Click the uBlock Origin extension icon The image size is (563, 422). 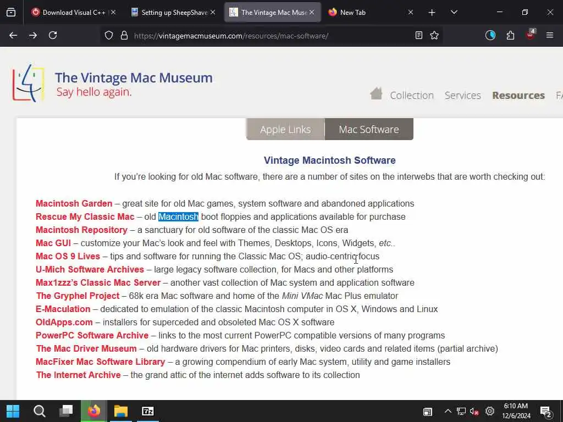click(531, 35)
